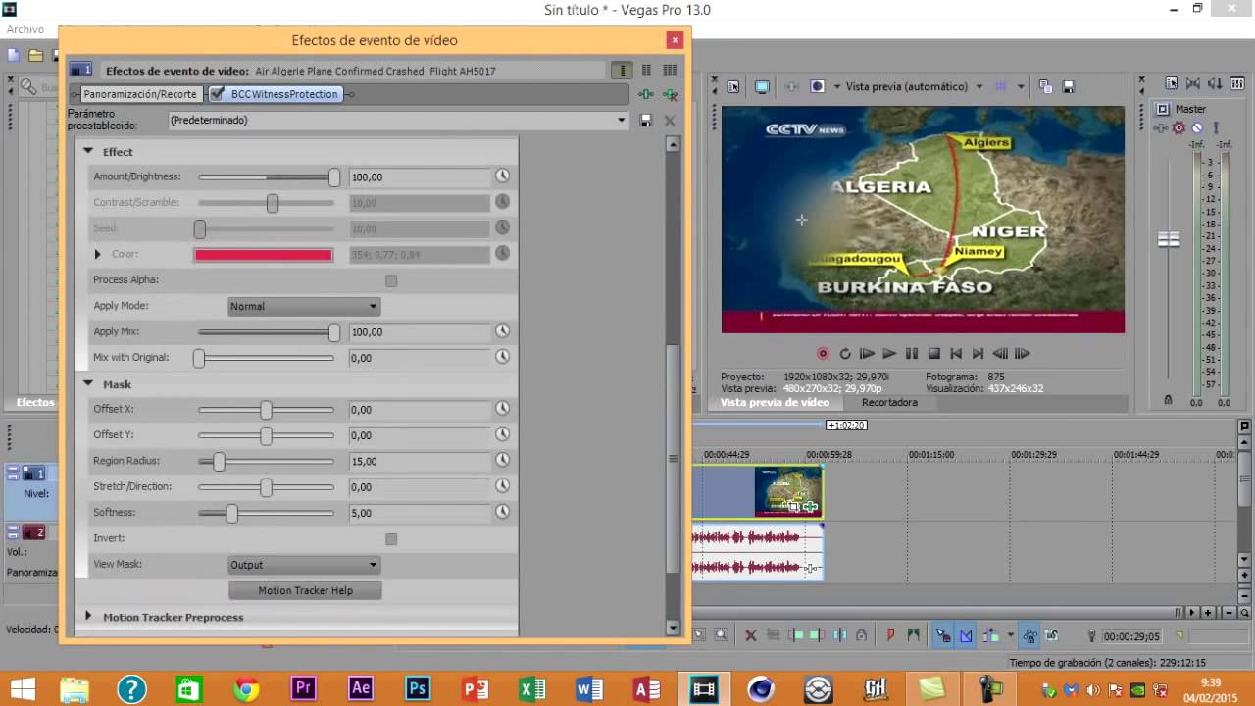Save the preset with the floppy disk icon
This screenshot has width=1255, height=706.
[646, 121]
